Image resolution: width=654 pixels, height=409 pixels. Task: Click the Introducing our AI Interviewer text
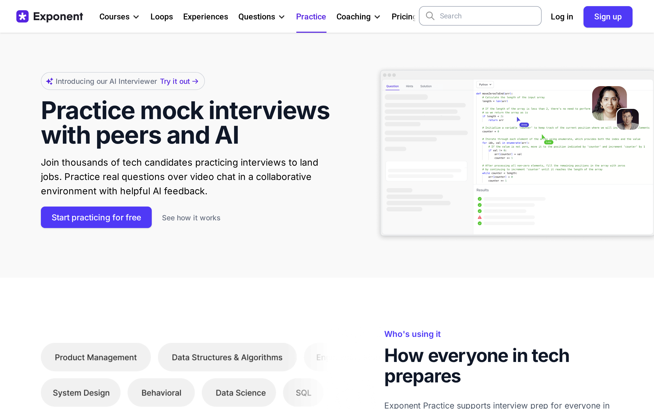[x=106, y=81]
